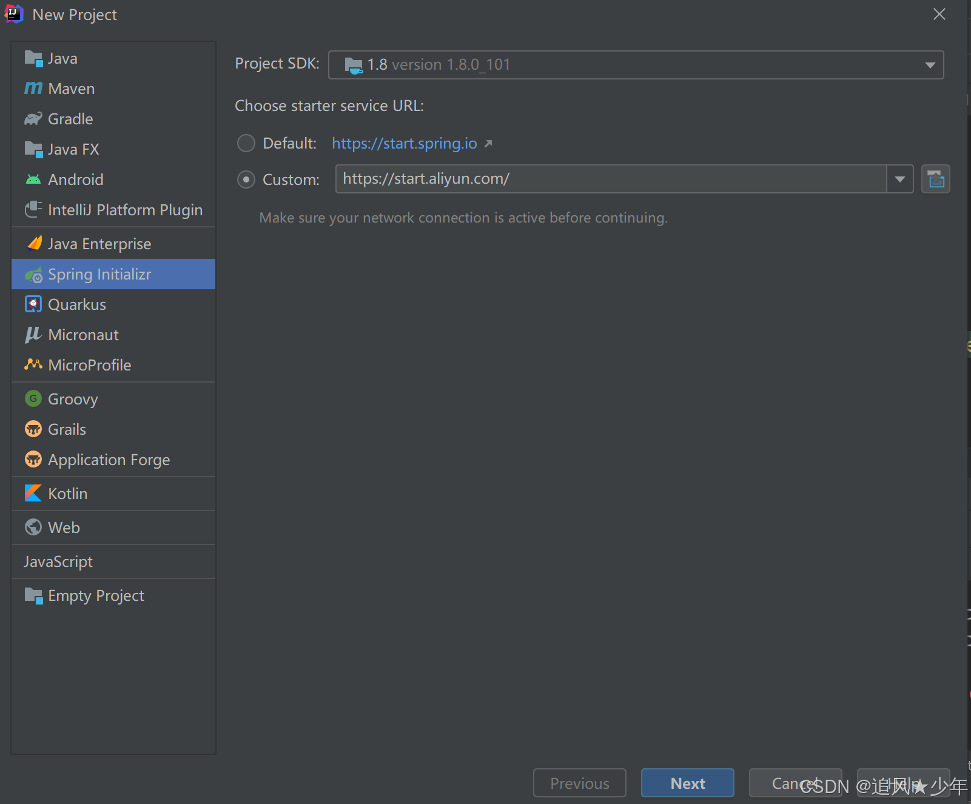Click the JDK folder icon in Project SDK field
Image resolution: width=971 pixels, height=804 pixels.
[354, 65]
